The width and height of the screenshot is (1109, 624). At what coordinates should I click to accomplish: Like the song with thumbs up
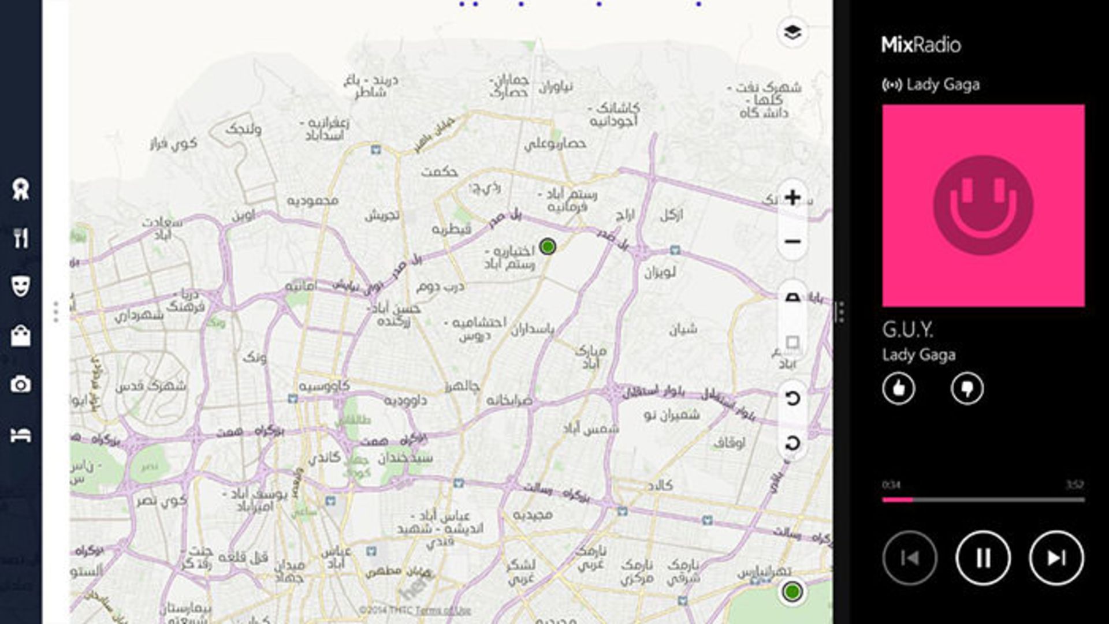coord(898,388)
